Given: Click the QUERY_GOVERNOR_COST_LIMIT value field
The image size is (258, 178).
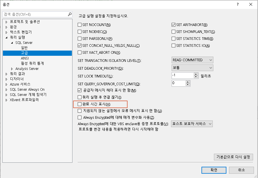Looking at the screenshot, I should pos(179,83).
